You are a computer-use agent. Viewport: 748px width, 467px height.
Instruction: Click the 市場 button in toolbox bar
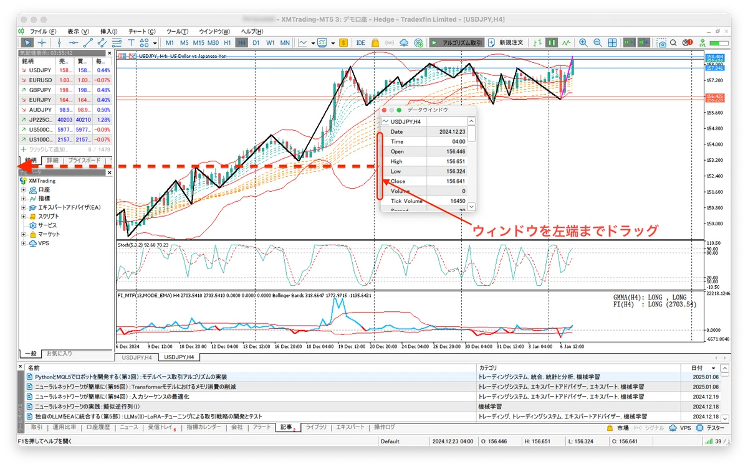tap(618, 428)
